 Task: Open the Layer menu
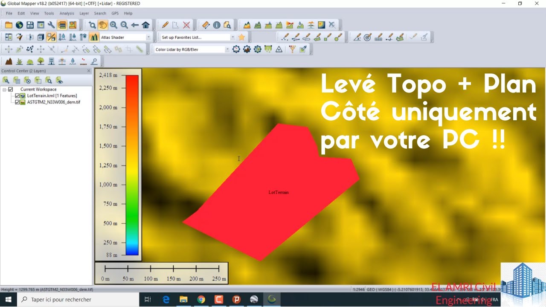point(84,13)
